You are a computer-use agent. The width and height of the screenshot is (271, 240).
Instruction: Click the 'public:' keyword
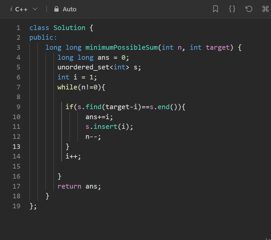coord(43,38)
